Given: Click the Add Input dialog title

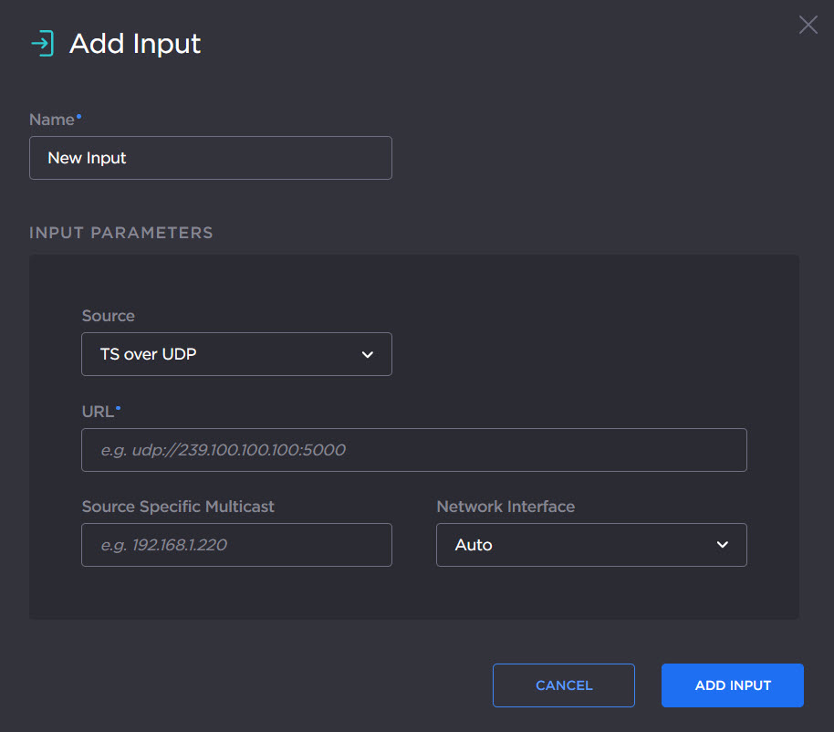Looking at the screenshot, I should (x=134, y=43).
